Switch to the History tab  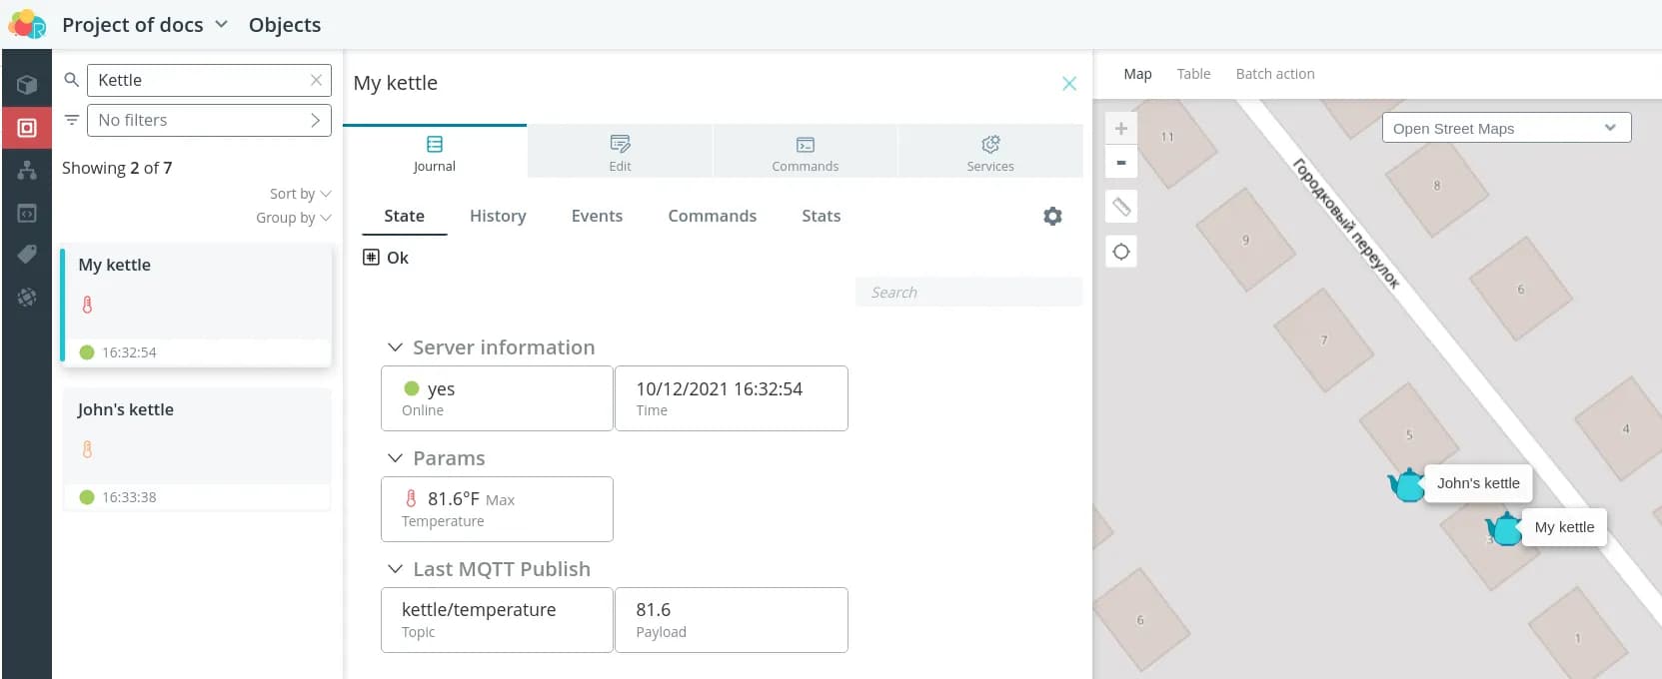[x=498, y=216]
